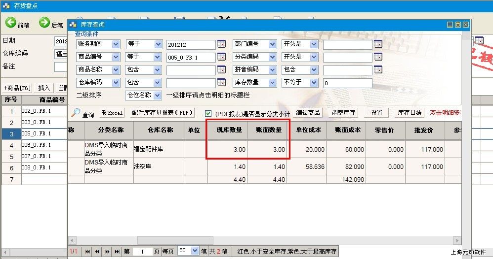Click the 库存数量 value field containing 0

pos(347,83)
